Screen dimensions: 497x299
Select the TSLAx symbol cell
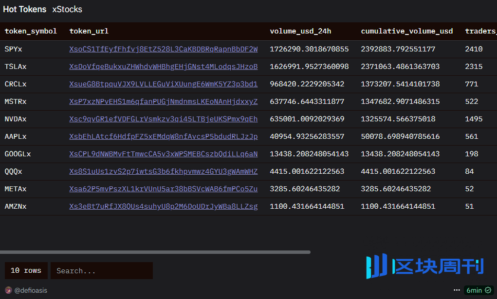[16, 66]
